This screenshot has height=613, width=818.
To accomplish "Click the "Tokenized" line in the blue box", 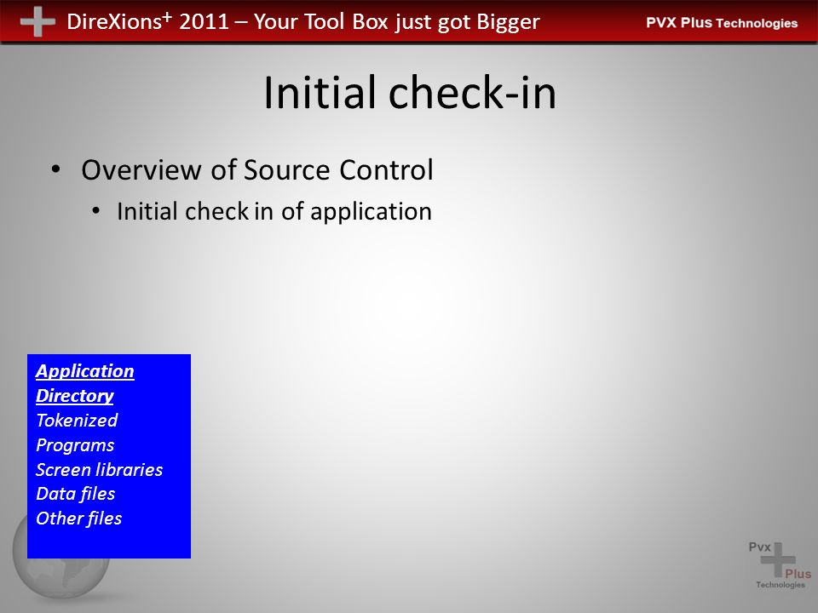I will point(77,420).
